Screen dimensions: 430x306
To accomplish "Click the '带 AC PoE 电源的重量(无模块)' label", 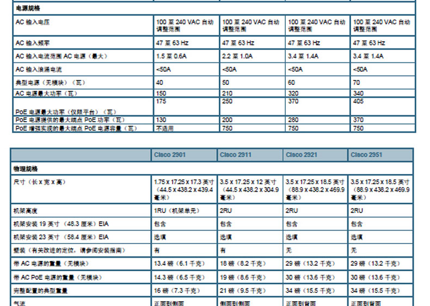I will tap(58, 278).
